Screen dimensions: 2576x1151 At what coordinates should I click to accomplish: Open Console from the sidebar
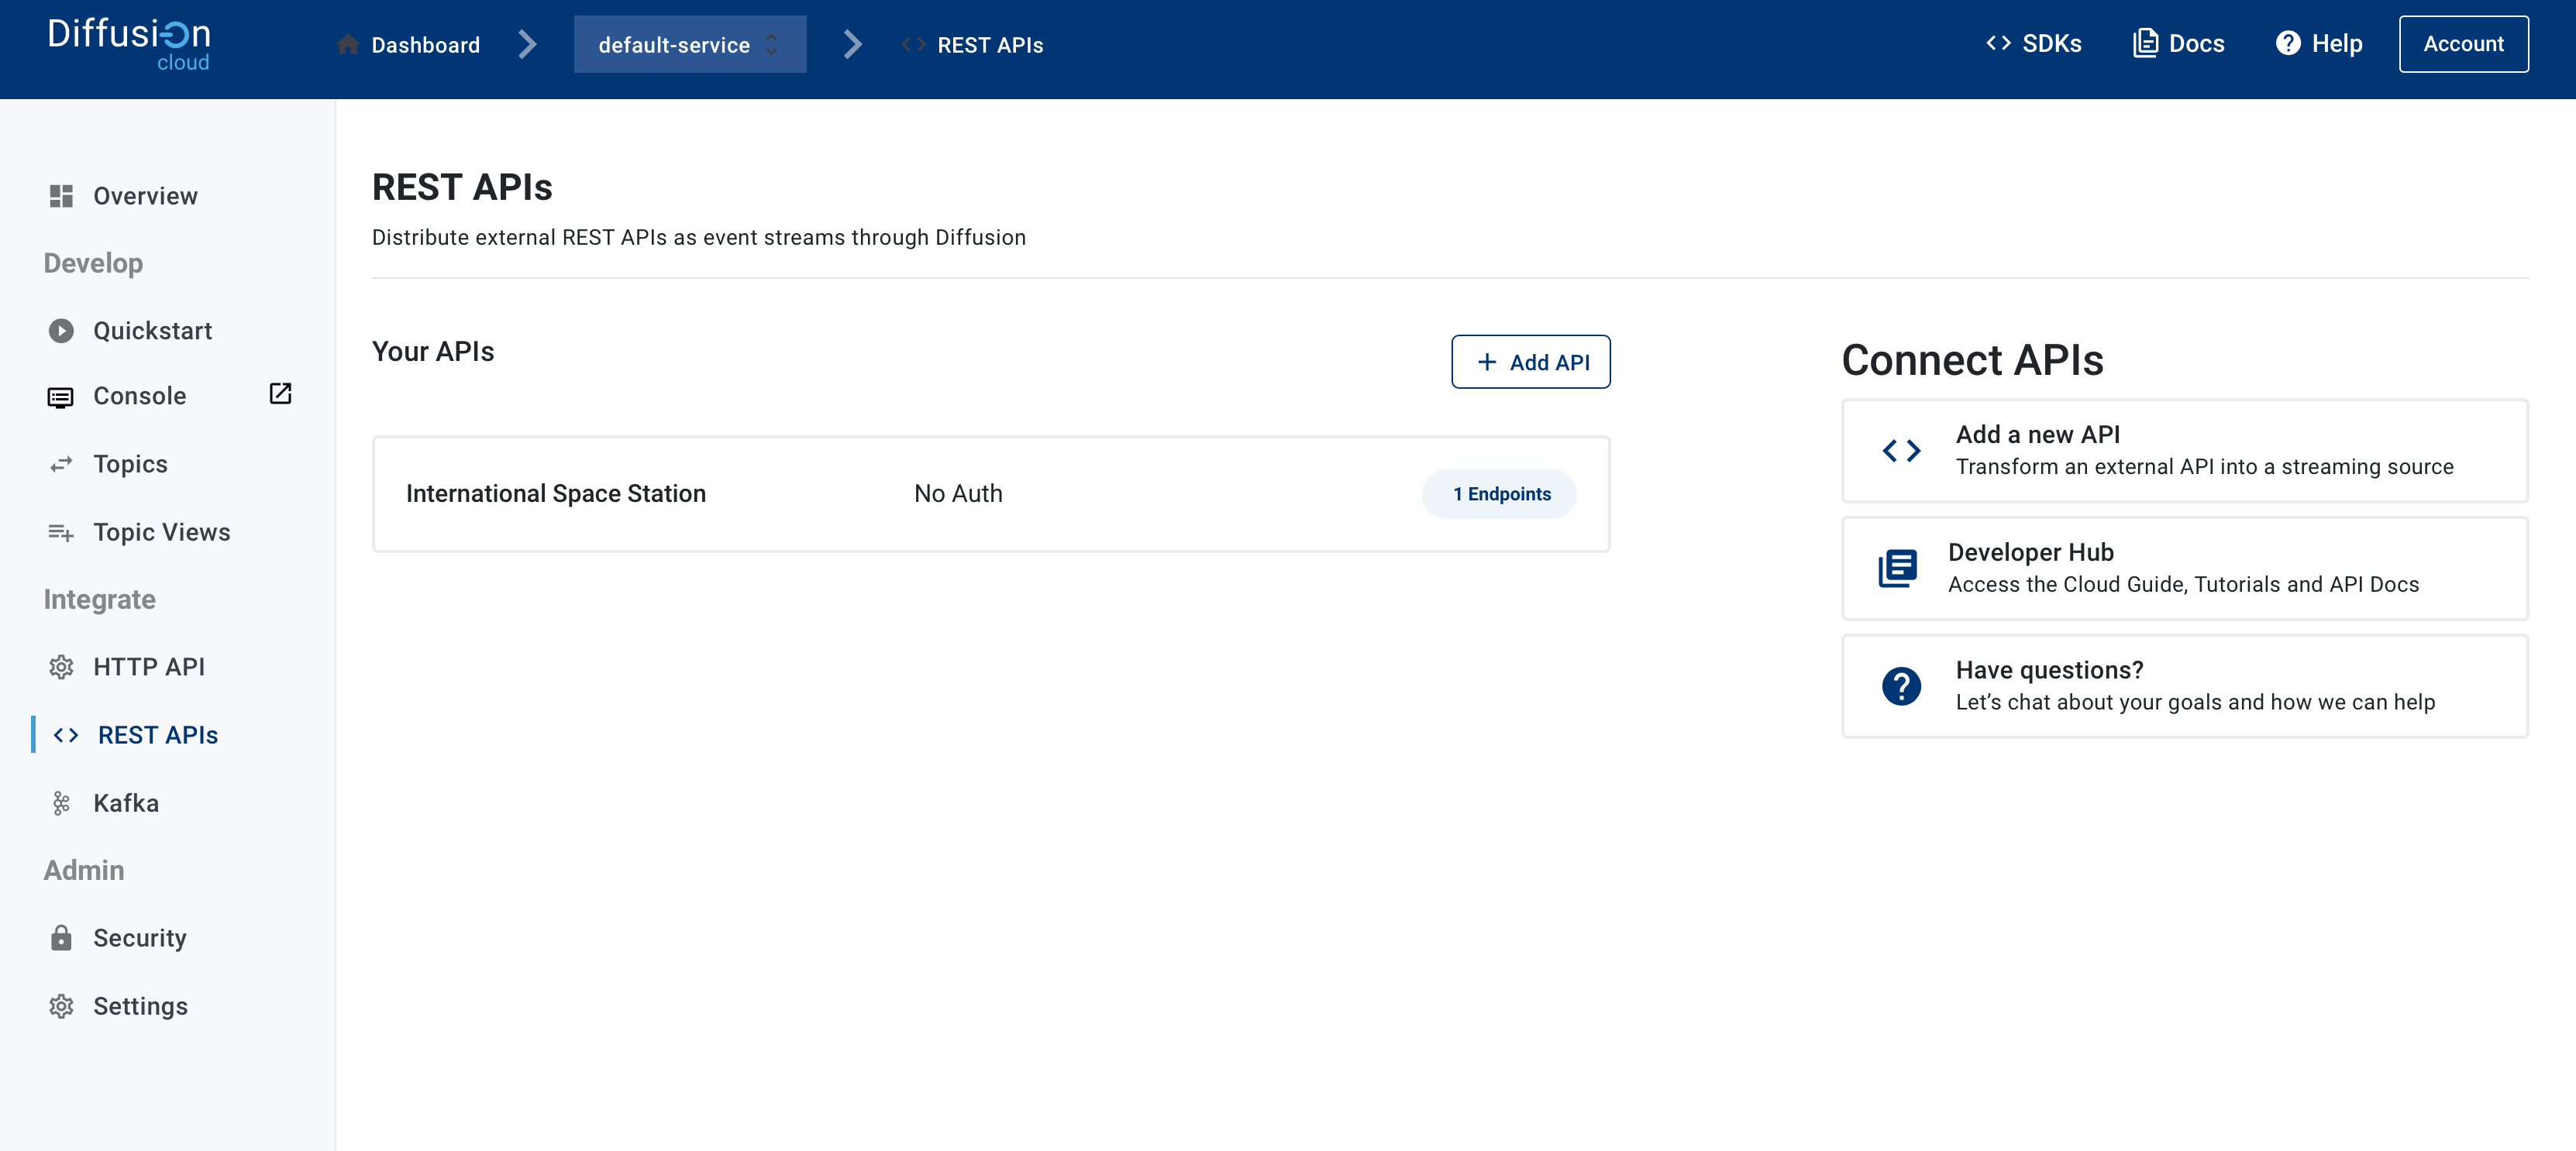(139, 396)
